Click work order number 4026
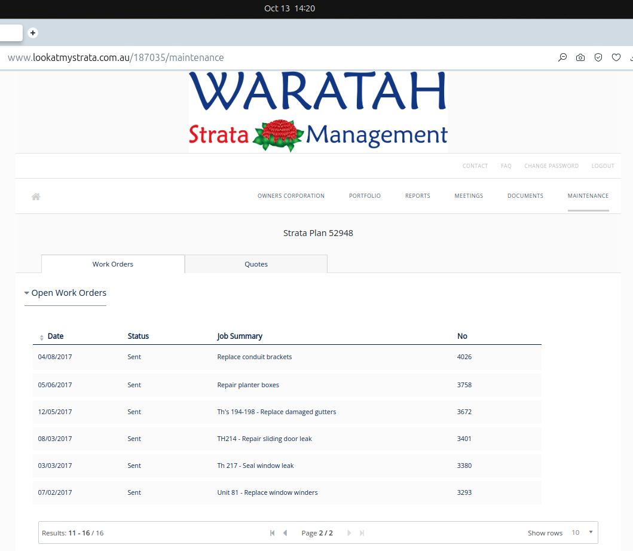 (464, 357)
